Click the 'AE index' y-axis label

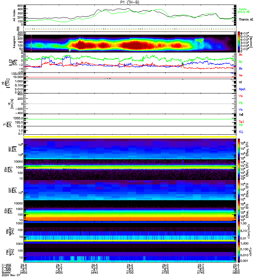pos(14,15)
